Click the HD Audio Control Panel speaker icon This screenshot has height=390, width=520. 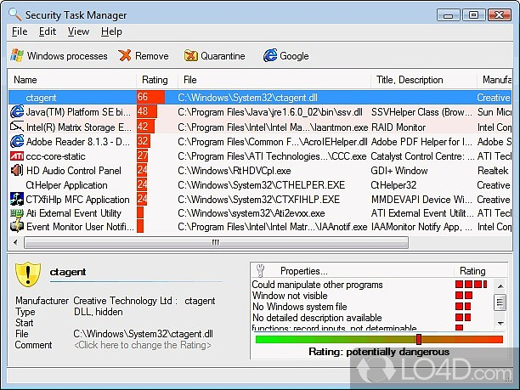click(x=17, y=171)
